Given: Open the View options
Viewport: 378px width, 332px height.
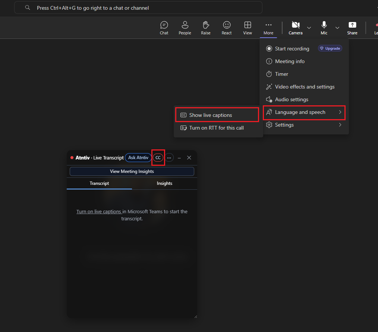Looking at the screenshot, I should pos(247,28).
